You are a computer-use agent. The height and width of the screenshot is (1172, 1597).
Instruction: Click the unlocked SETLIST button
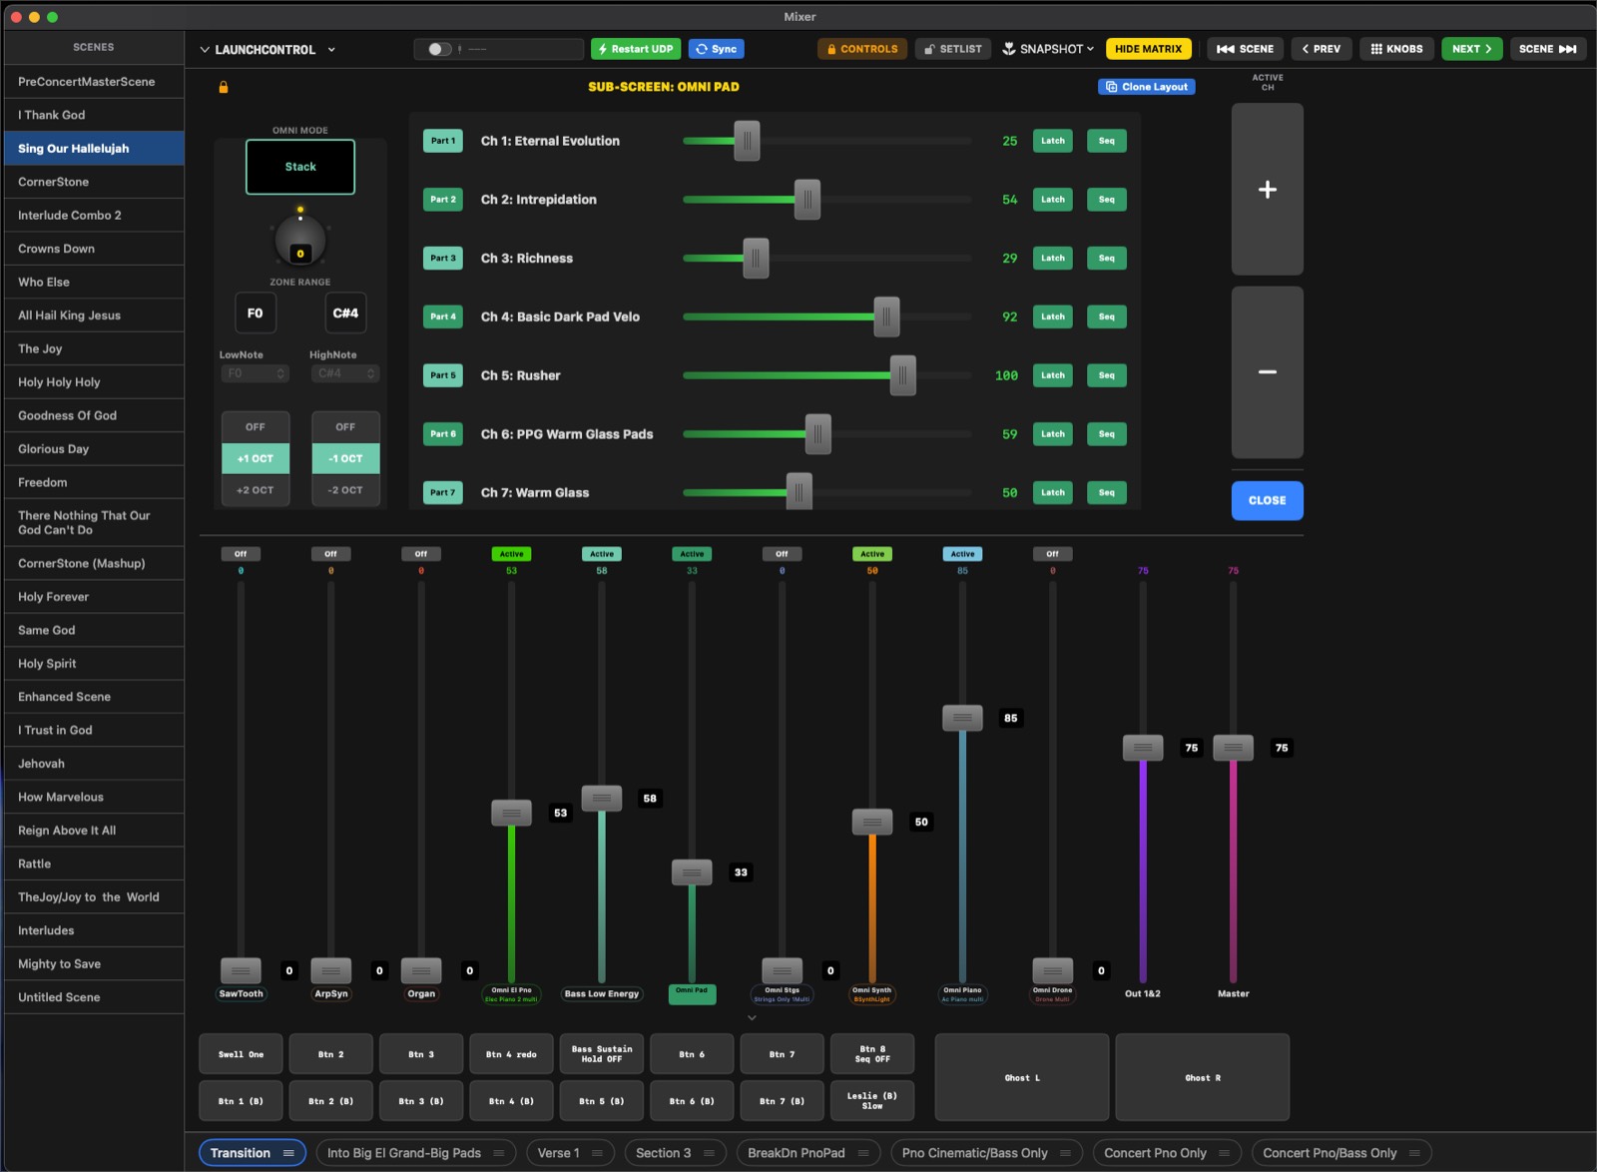point(953,49)
